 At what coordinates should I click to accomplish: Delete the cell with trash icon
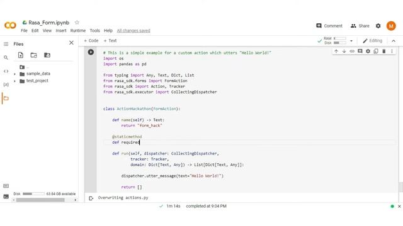tap(384, 51)
